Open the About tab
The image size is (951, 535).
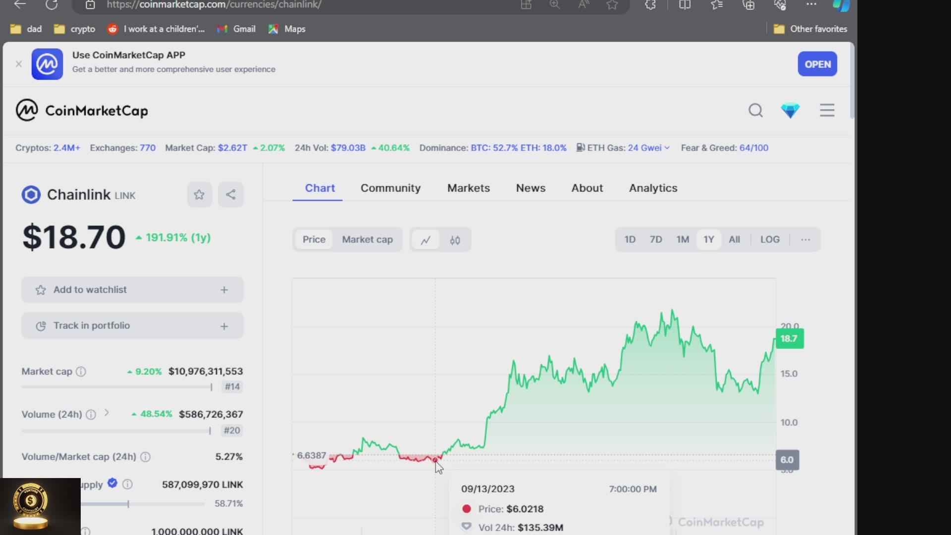click(x=587, y=188)
